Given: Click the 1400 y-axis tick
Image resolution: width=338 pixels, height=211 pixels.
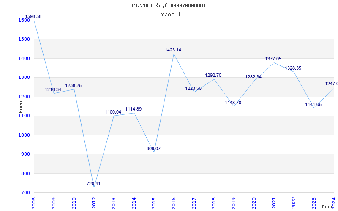Looking at the screenshot, I should 24,58.
